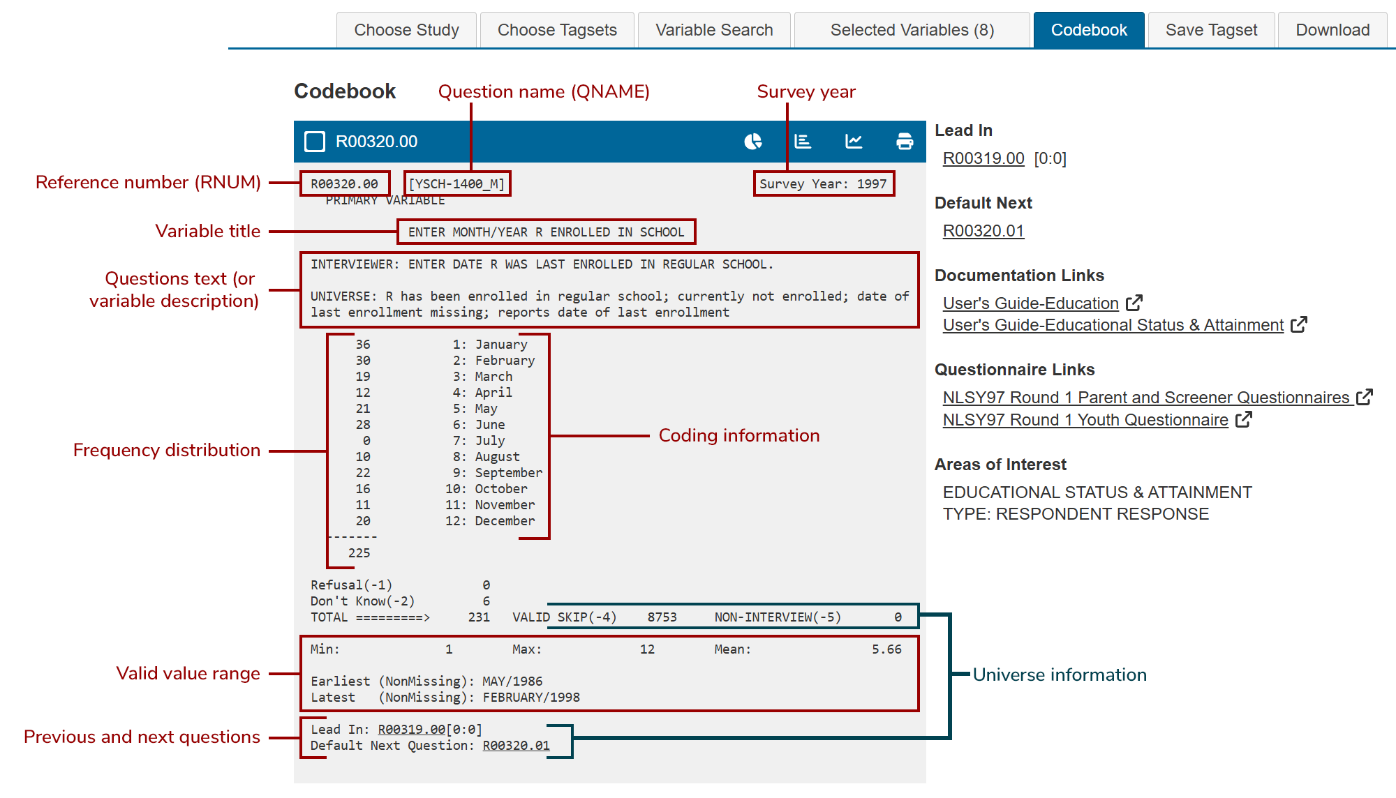Image resolution: width=1396 pixels, height=798 pixels.
Task: Open the Save Tagset tab
Action: (1211, 30)
